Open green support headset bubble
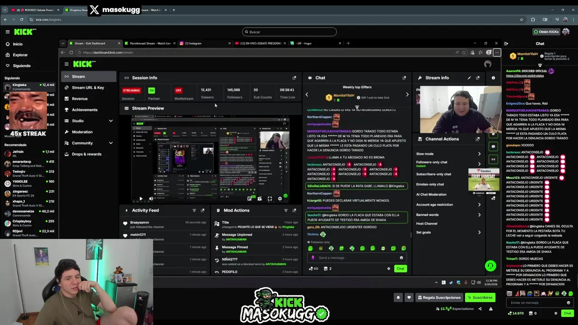The width and height of the screenshot is (578, 325). pos(490,266)
